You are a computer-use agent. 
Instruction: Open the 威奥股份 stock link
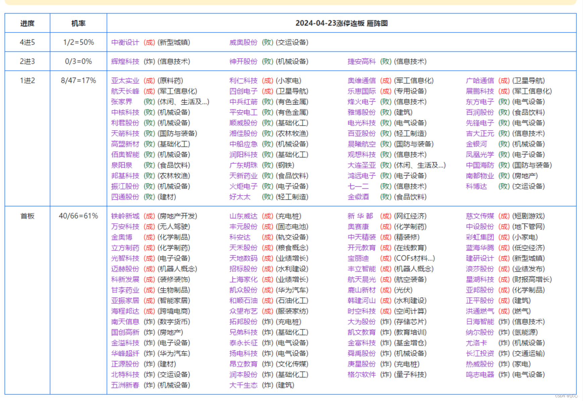[x=243, y=42]
